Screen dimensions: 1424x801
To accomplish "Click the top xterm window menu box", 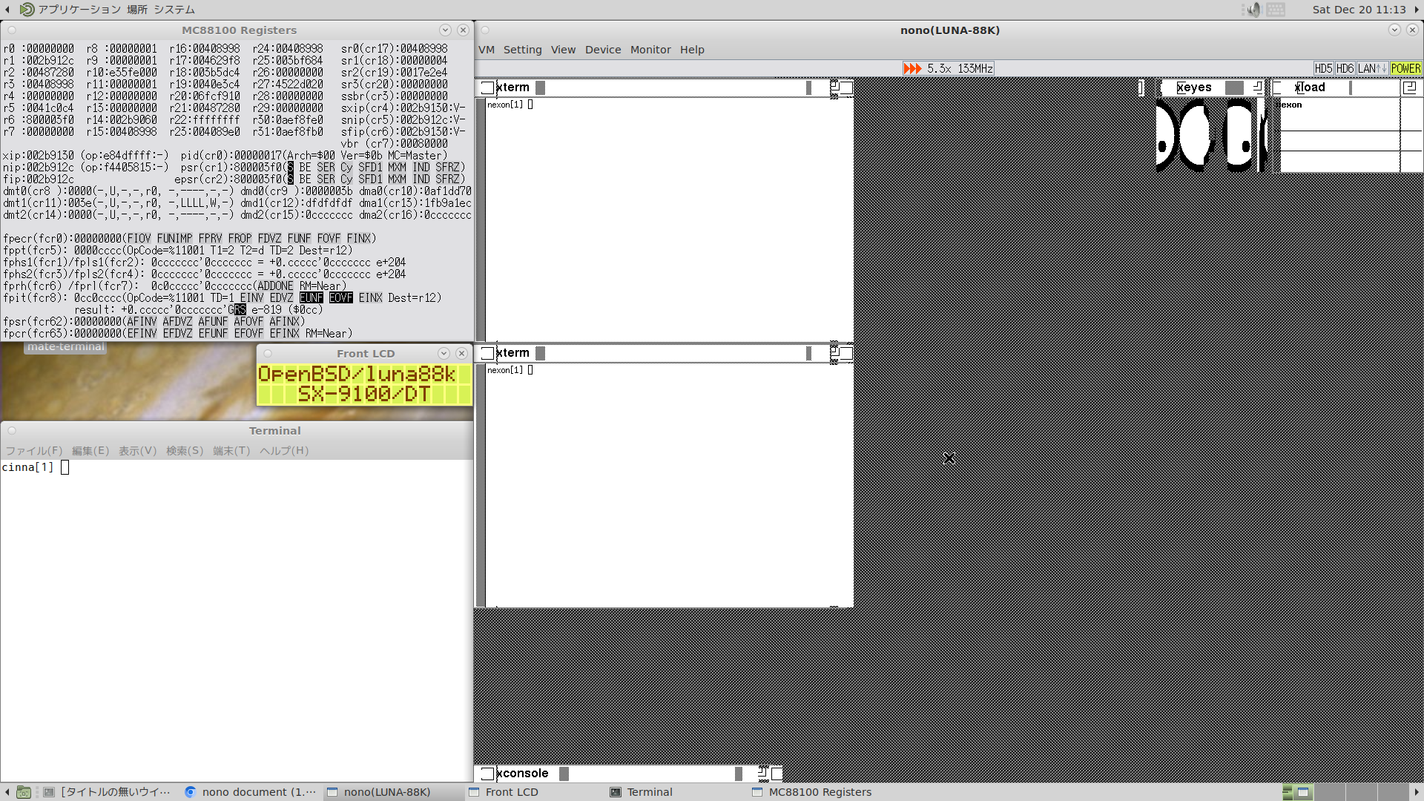I will pos(487,88).
